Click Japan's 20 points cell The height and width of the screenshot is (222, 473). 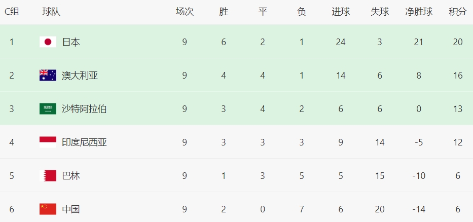[458, 42]
